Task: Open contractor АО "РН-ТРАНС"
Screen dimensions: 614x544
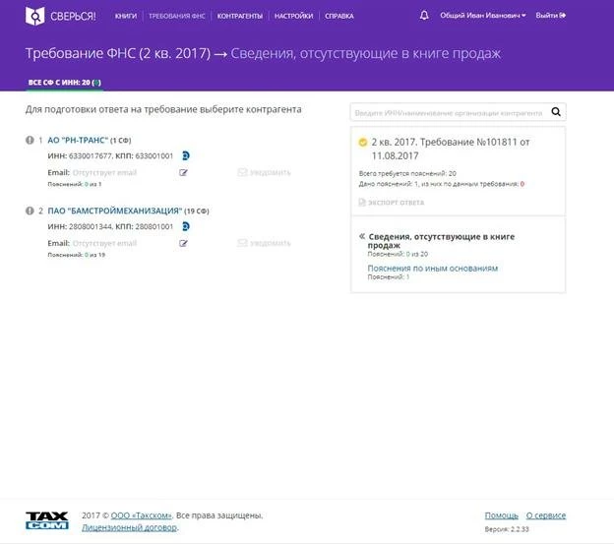Action: coord(76,140)
